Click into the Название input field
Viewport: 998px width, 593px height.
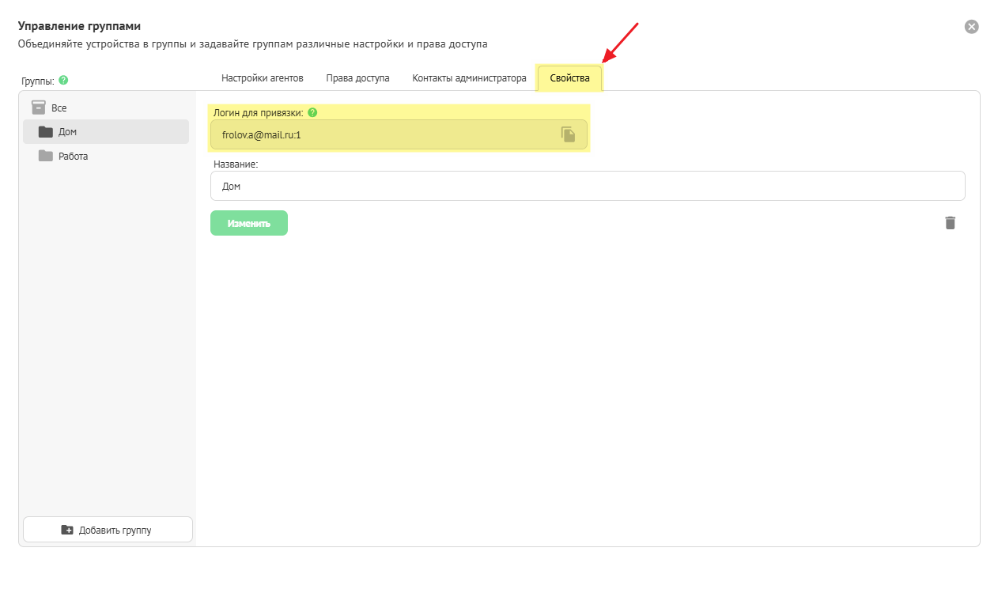point(587,187)
